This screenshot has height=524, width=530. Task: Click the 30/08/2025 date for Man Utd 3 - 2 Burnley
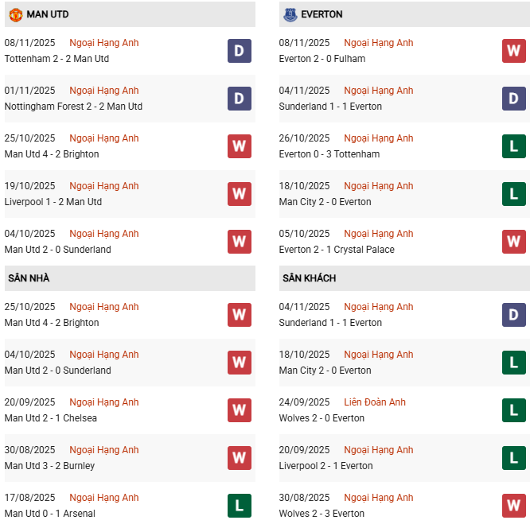29,450
